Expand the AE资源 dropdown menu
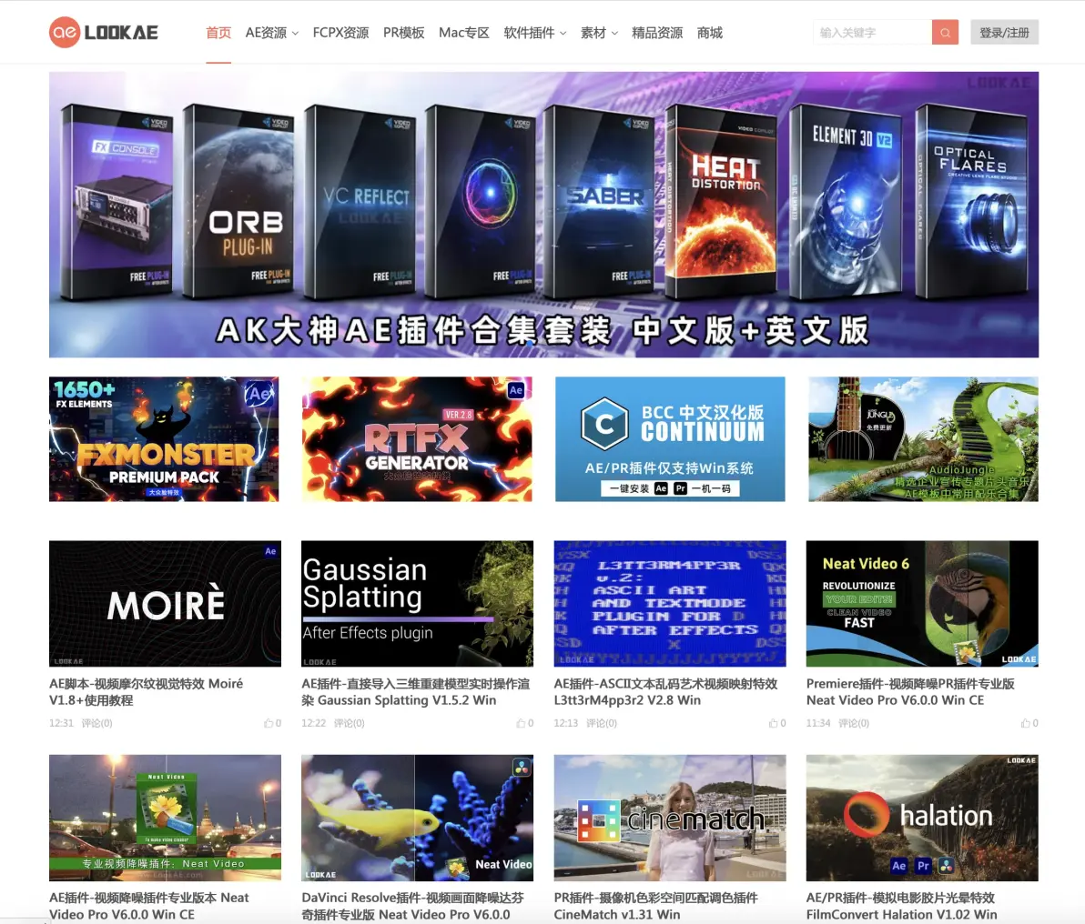This screenshot has width=1085, height=924. coord(272,33)
